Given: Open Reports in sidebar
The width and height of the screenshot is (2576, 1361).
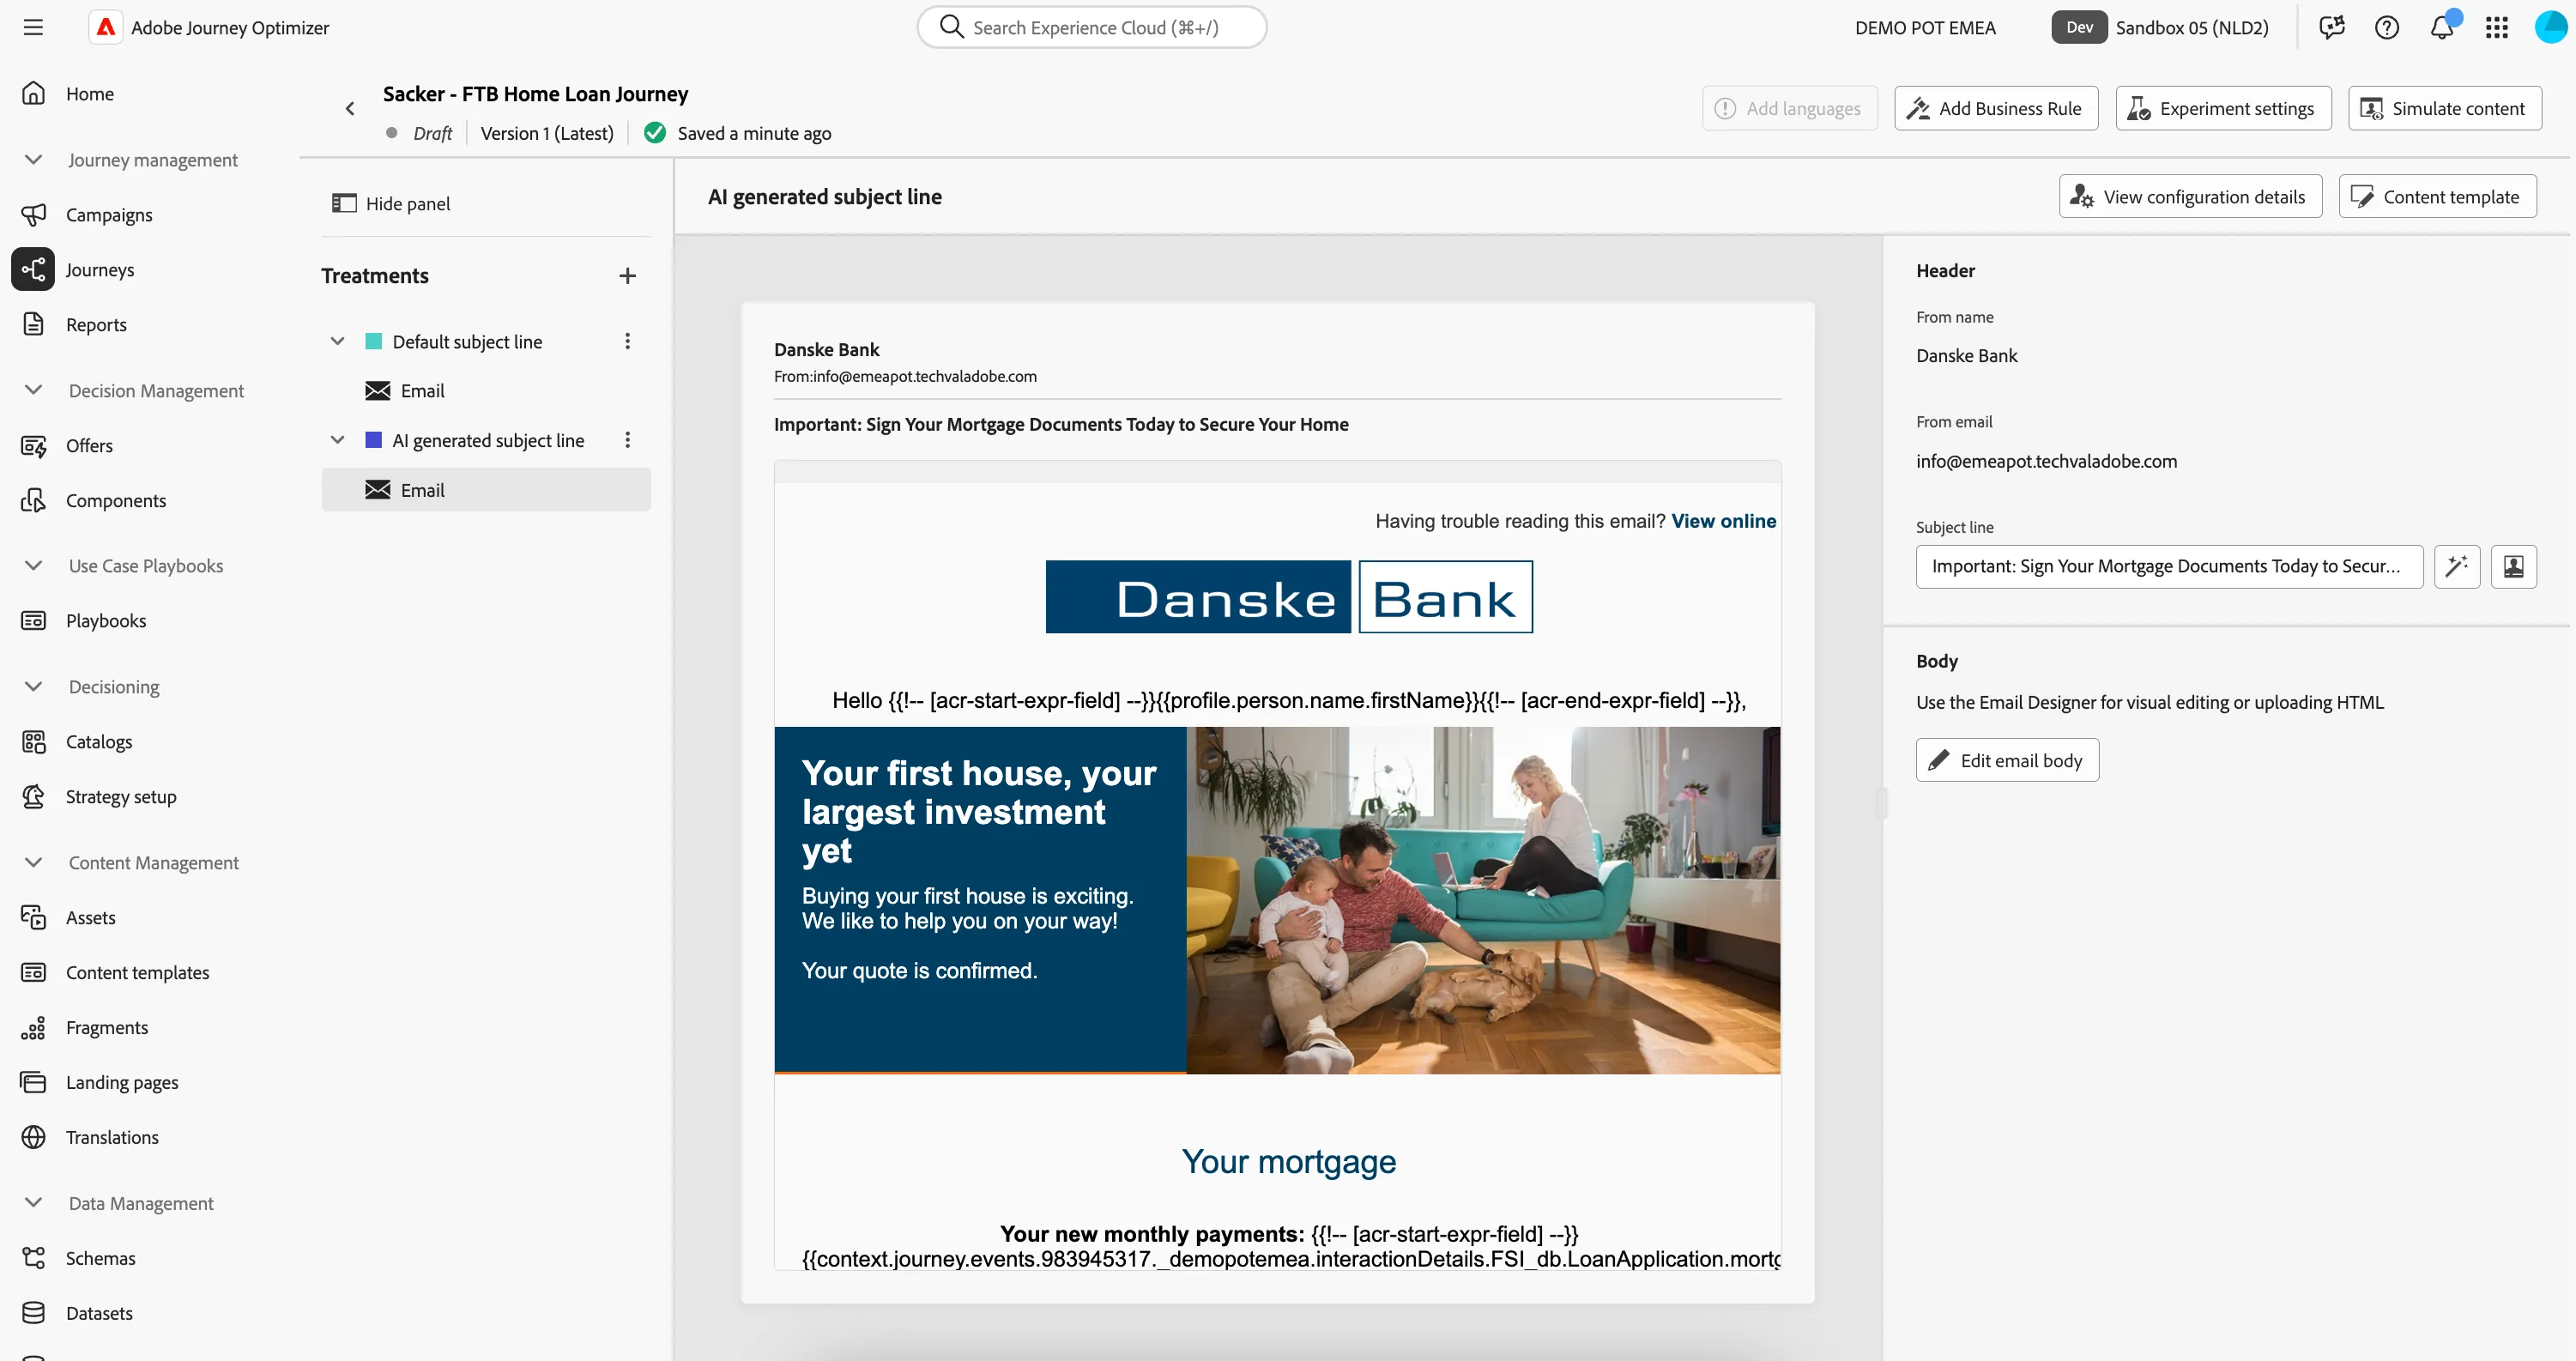Looking at the screenshot, I should (x=96, y=324).
